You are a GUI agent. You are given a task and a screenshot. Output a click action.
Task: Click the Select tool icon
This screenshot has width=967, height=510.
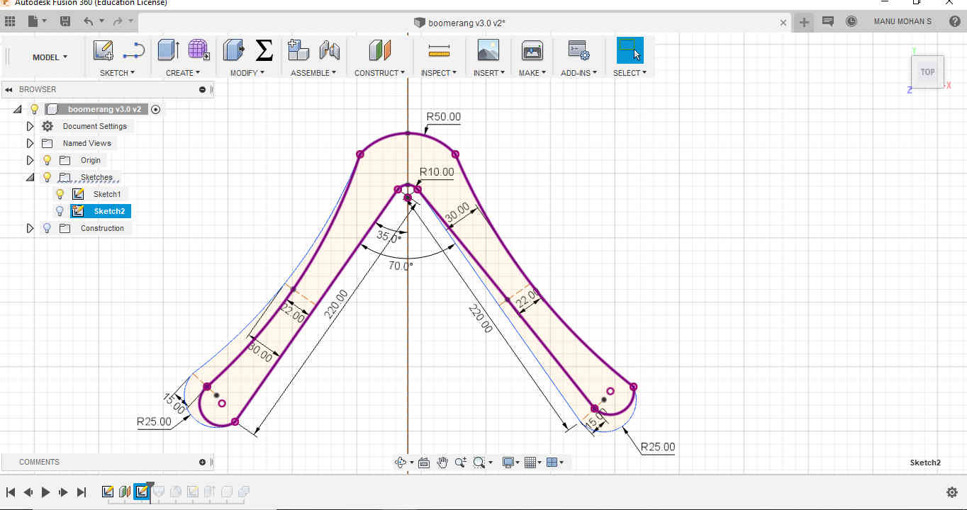[x=630, y=50]
